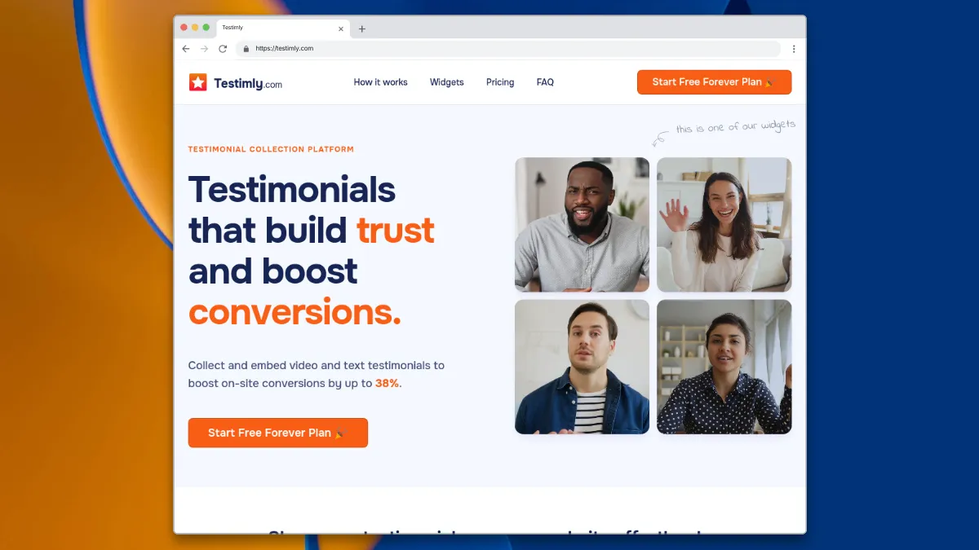The image size is (979, 550).
Task: Open the How it works menu item
Action: [x=380, y=82]
